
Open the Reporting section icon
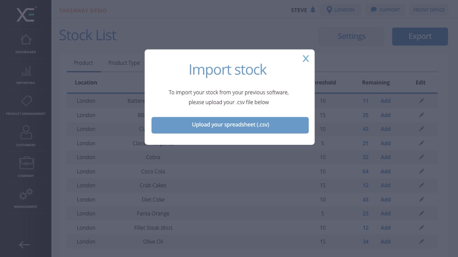(x=26, y=74)
